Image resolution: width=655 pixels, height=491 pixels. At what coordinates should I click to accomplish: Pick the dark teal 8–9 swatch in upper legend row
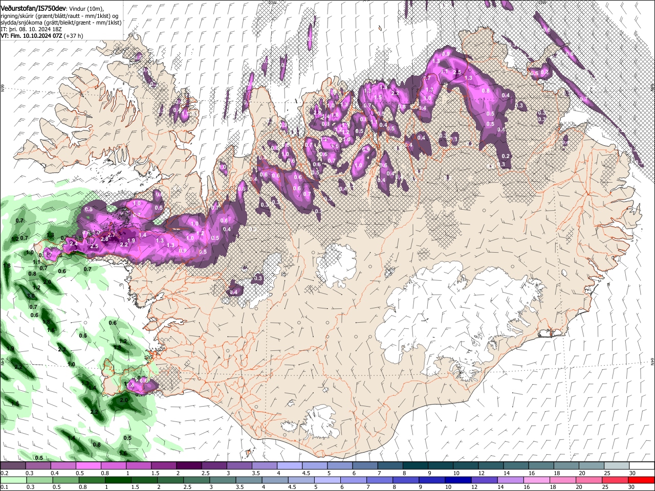[415, 466]
